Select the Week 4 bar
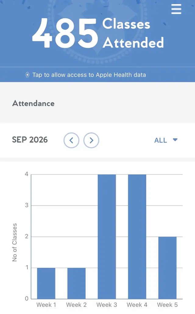The image size is (195, 314). click(x=137, y=237)
